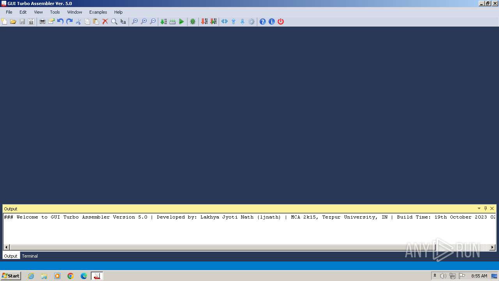Image resolution: width=499 pixels, height=281 pixels.
Task: Start the debugger with the bug icon
Action: (193, 21)
